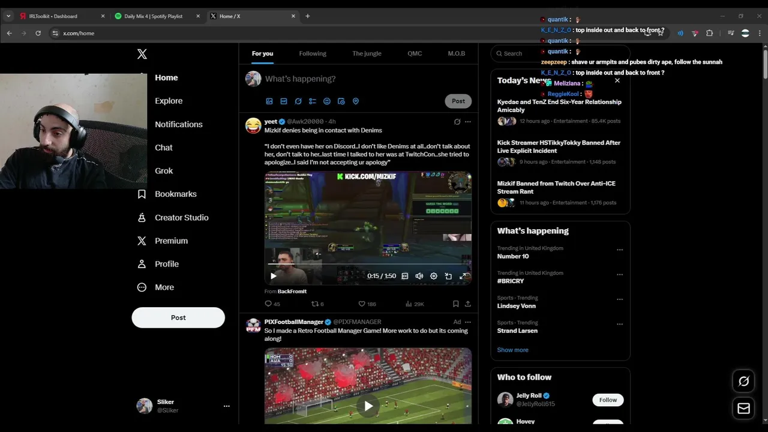The height and width of the screenshot is (432, 768).
Task: Reply to the yeet post
Action: tap(272, 304)
